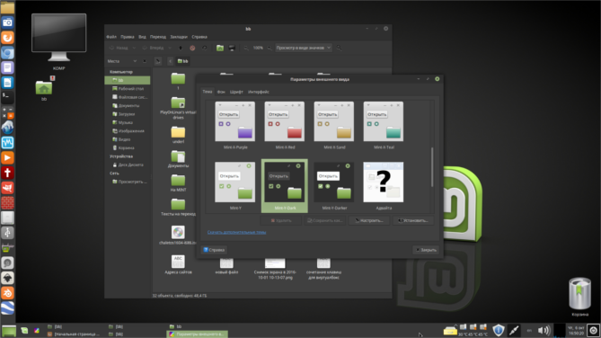The image size is (601, 338).
Task: Open the Back button history arrow
Action: [134, 48]
